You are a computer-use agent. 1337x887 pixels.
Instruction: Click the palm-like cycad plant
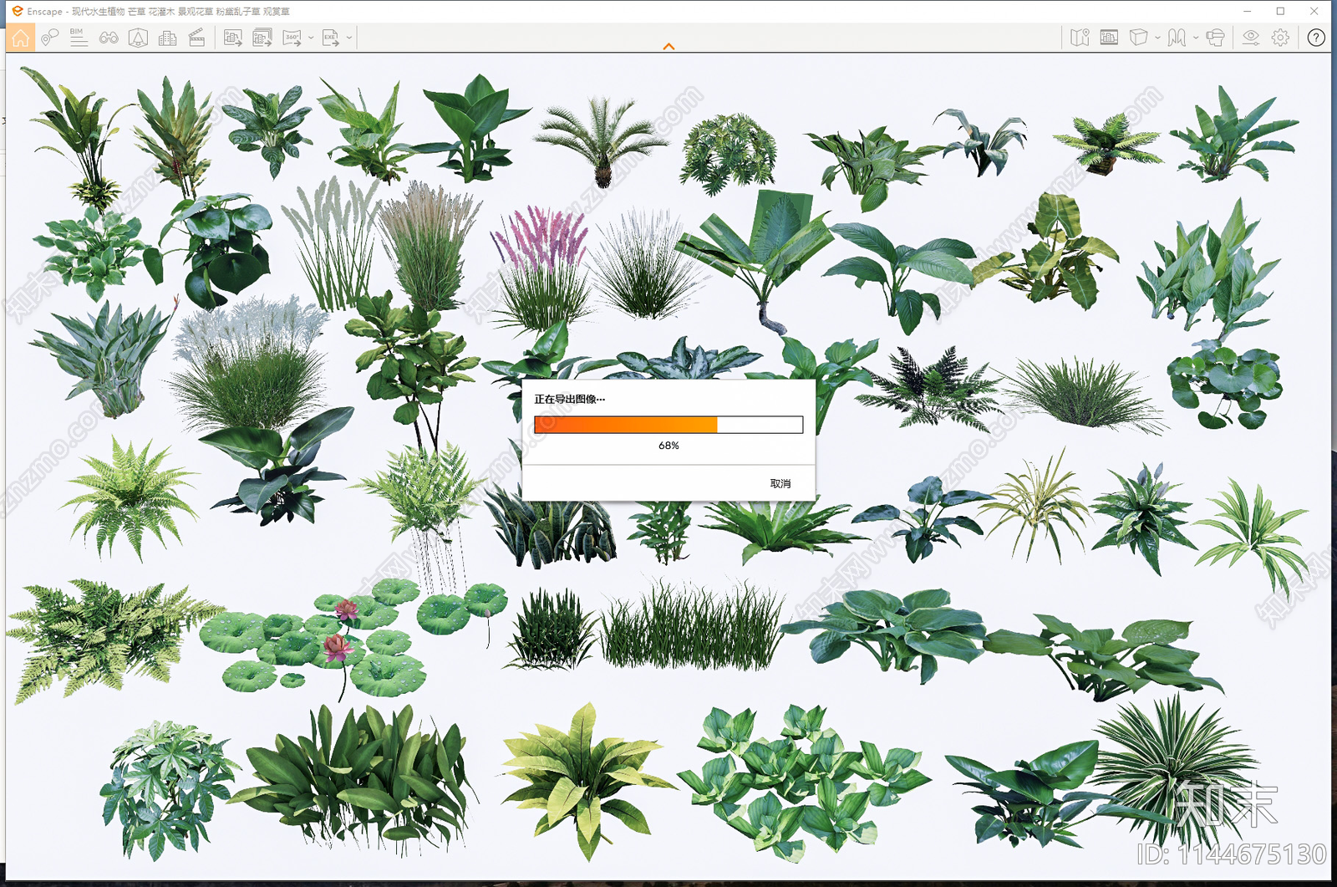[600, 142]
